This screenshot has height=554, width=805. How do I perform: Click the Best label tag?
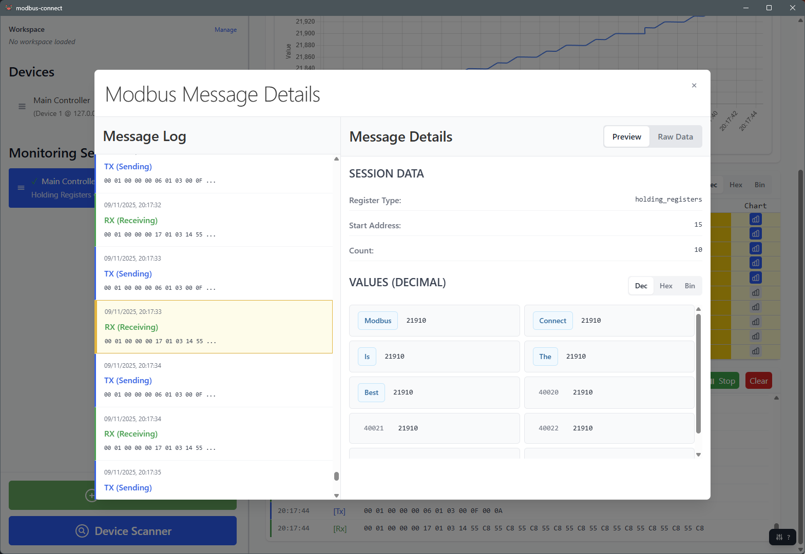click(371, 392)
